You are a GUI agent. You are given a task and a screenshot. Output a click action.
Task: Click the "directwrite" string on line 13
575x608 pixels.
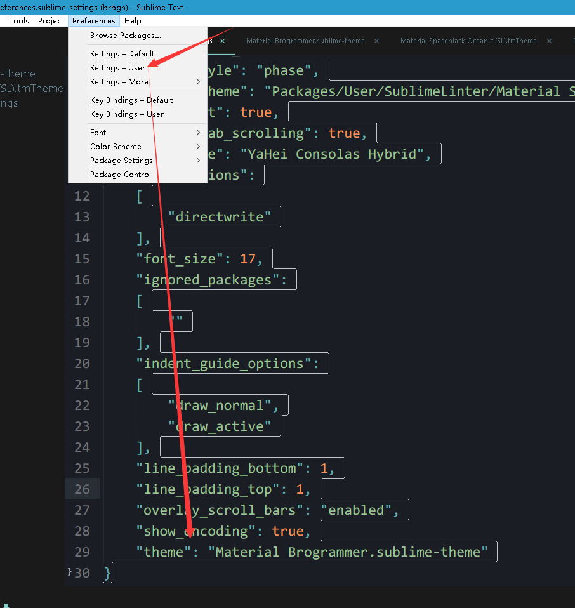point(220,216)
